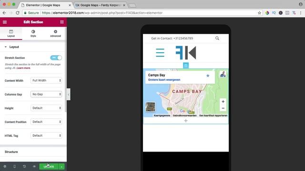
Task: Open the Height dropdown
Action: point(46,108)
